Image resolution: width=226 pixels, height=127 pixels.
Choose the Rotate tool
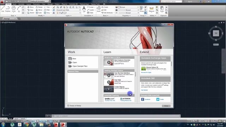[x=39, y=7]
